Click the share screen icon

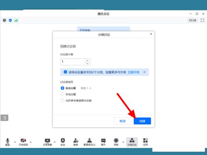tap(47, 141)
